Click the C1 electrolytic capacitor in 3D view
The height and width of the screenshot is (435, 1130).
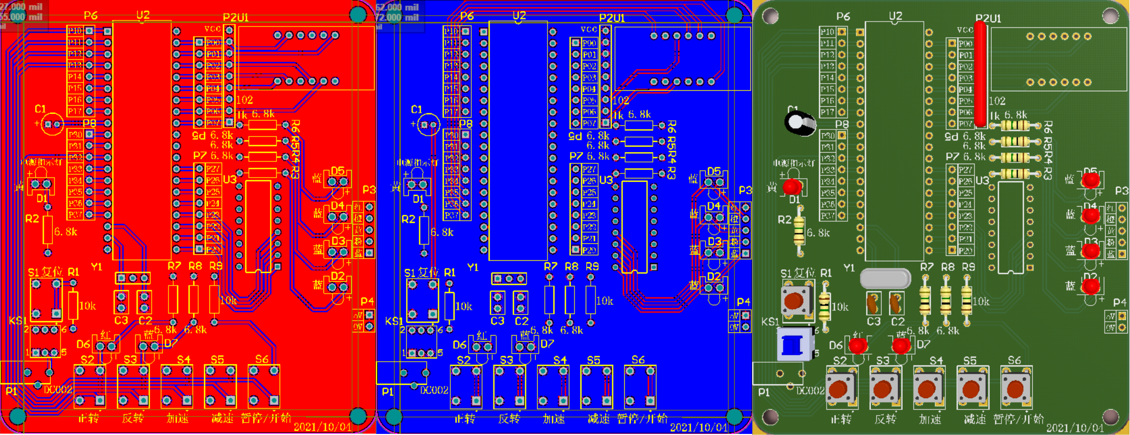(799, 123)
